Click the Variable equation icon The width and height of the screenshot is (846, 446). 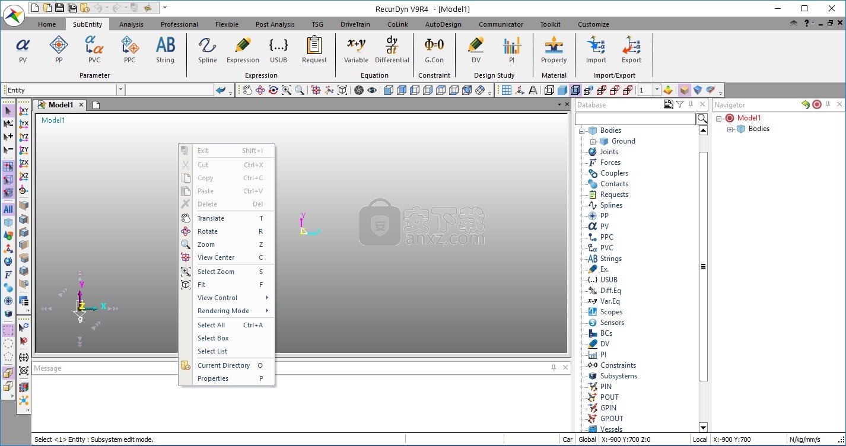(357, 49)
